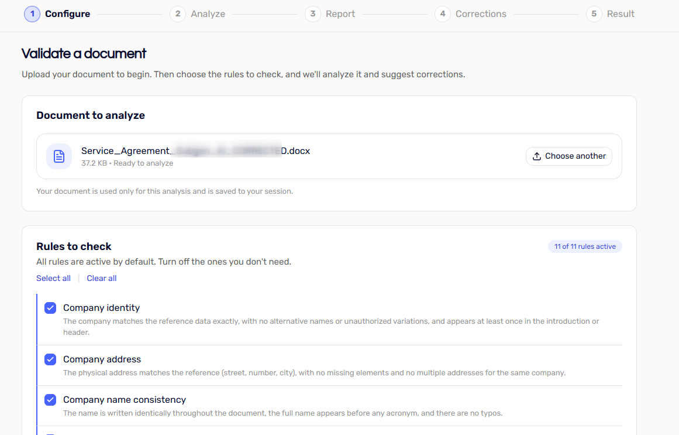Screen dimensions: 679x435
Task: Click the Select all link
Action: click(53, 279)
